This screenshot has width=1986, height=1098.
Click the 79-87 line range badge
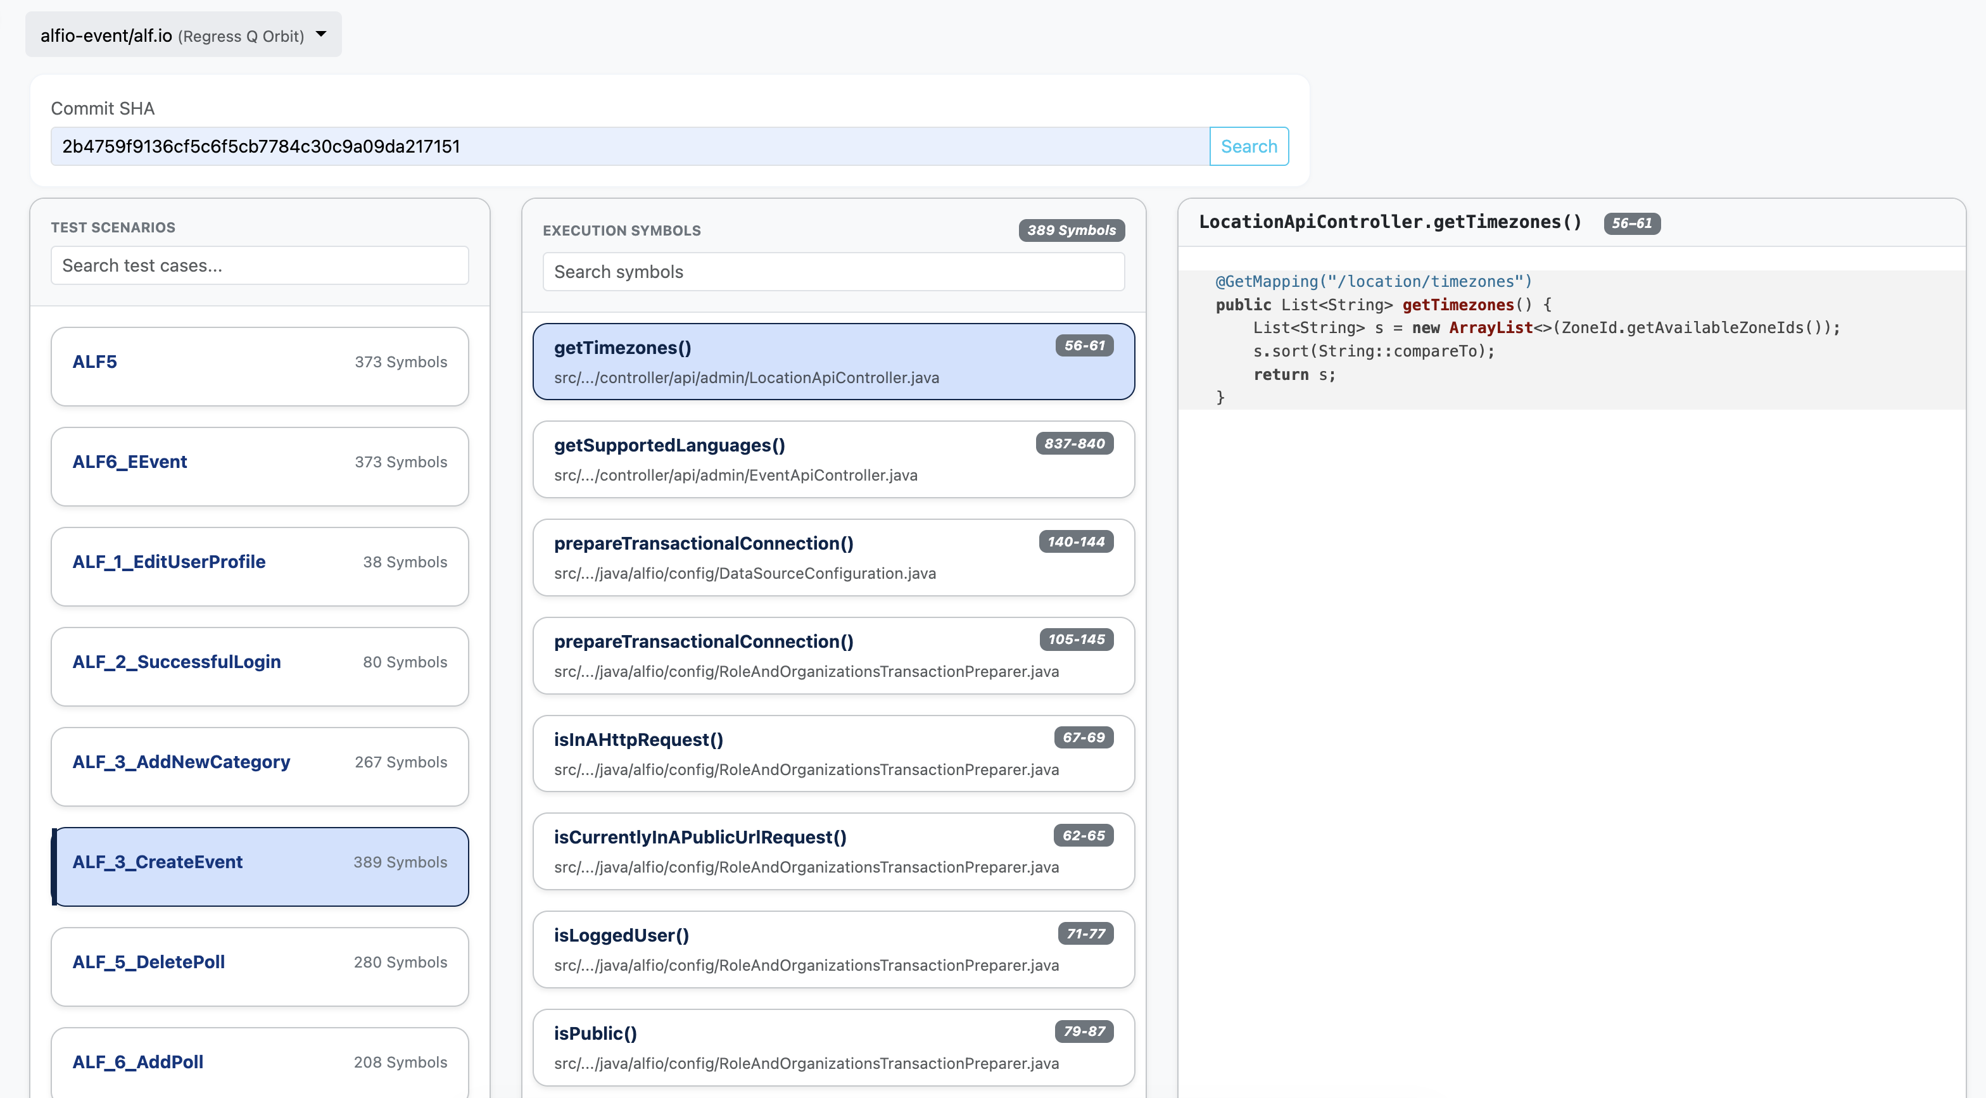[1084, 1031]
